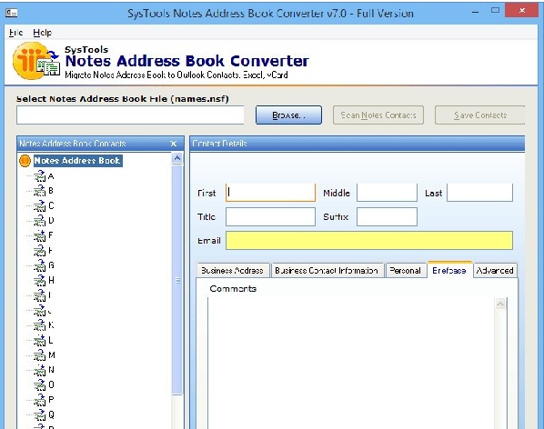
Task: Switch to the Personal tab
Action: tap(405, 270)
